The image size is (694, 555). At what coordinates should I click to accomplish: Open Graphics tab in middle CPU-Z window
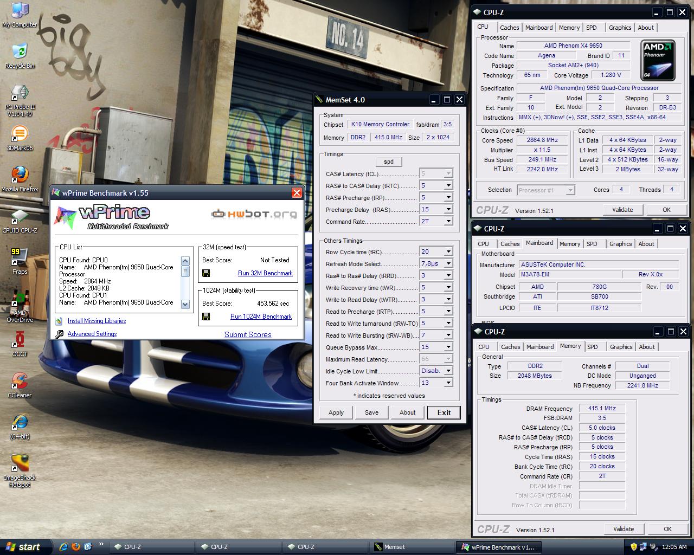(x=620, y=244)
